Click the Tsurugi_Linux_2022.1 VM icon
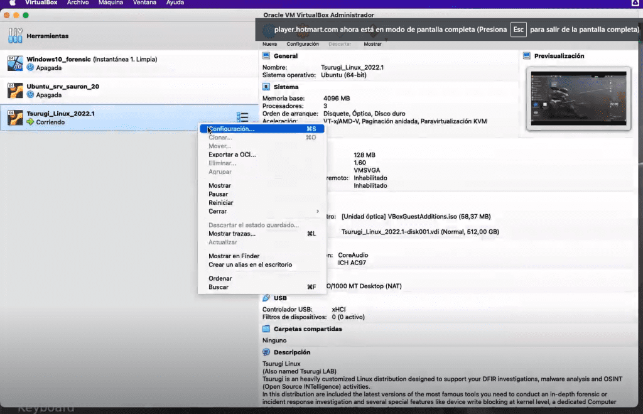This screenshot has height=414, width=643. tap(15, 117)
